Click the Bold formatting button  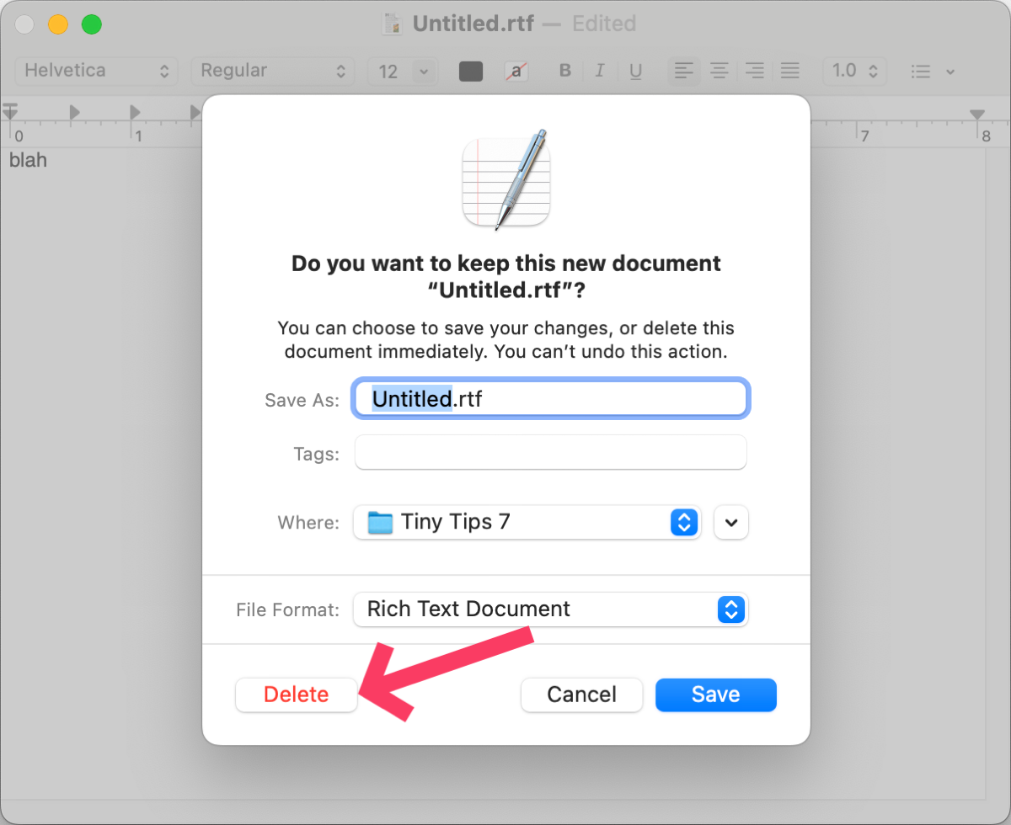[565, 71]
